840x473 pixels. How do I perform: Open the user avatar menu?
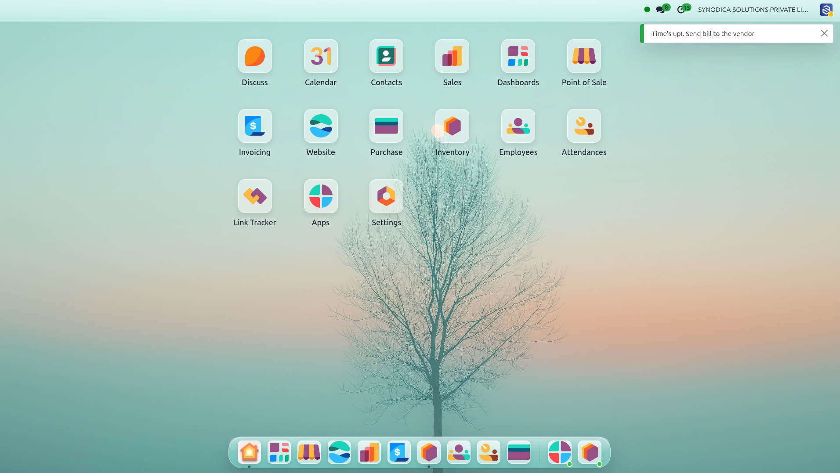point(826,10)
